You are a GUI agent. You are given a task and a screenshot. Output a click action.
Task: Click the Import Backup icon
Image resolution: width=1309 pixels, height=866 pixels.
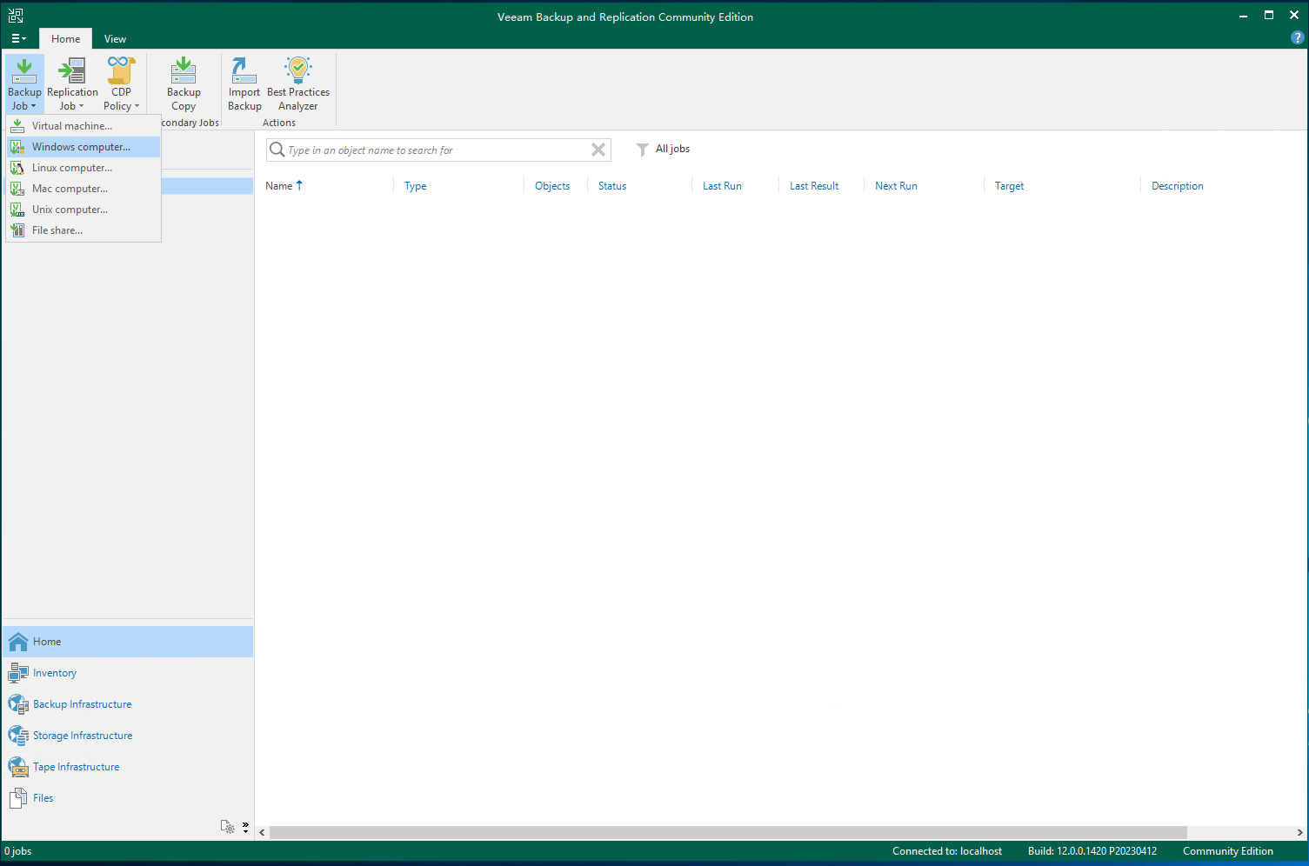244,84
